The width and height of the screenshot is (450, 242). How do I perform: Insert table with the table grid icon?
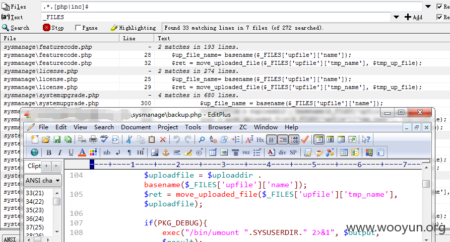click(213, 152)
